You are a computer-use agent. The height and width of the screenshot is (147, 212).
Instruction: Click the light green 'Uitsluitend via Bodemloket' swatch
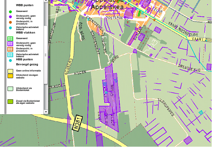pyautogui.click(x=10, y=89)
